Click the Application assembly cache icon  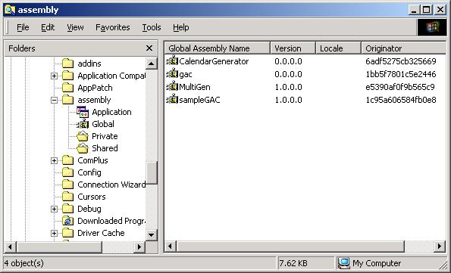click(83, 112)
